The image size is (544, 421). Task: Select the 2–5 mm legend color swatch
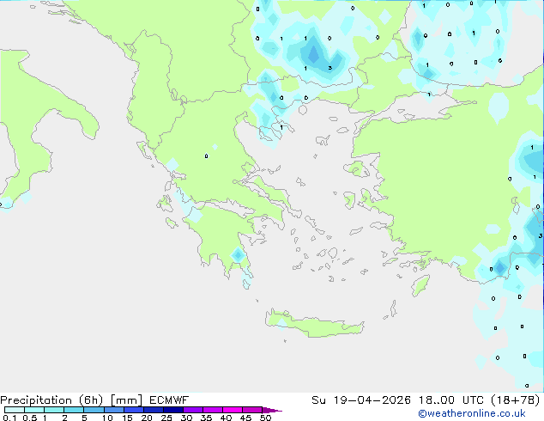coord(74,410)
